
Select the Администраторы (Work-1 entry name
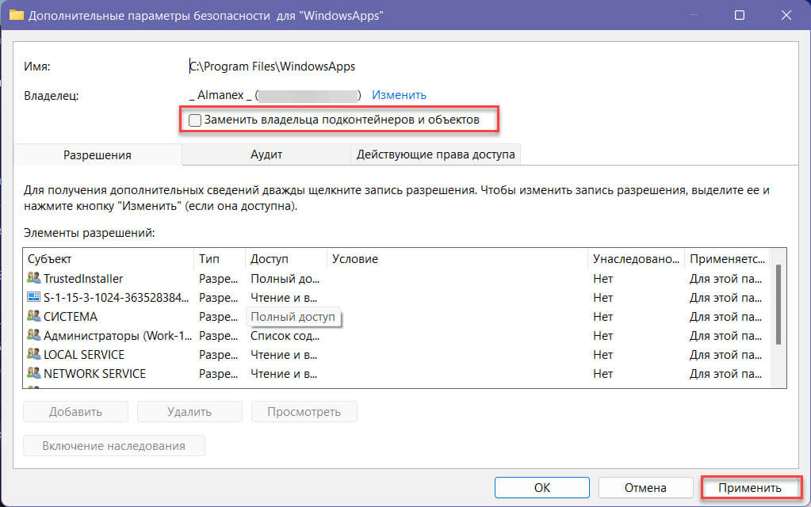pyautogui.click(x=118, y=336)
